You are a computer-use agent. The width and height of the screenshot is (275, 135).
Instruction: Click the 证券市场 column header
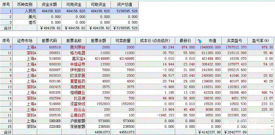coord(25,41)
